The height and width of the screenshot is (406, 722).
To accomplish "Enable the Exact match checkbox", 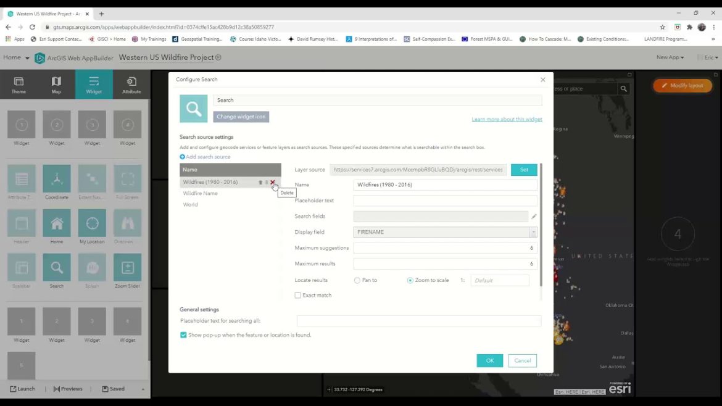I will pos(298,296).
